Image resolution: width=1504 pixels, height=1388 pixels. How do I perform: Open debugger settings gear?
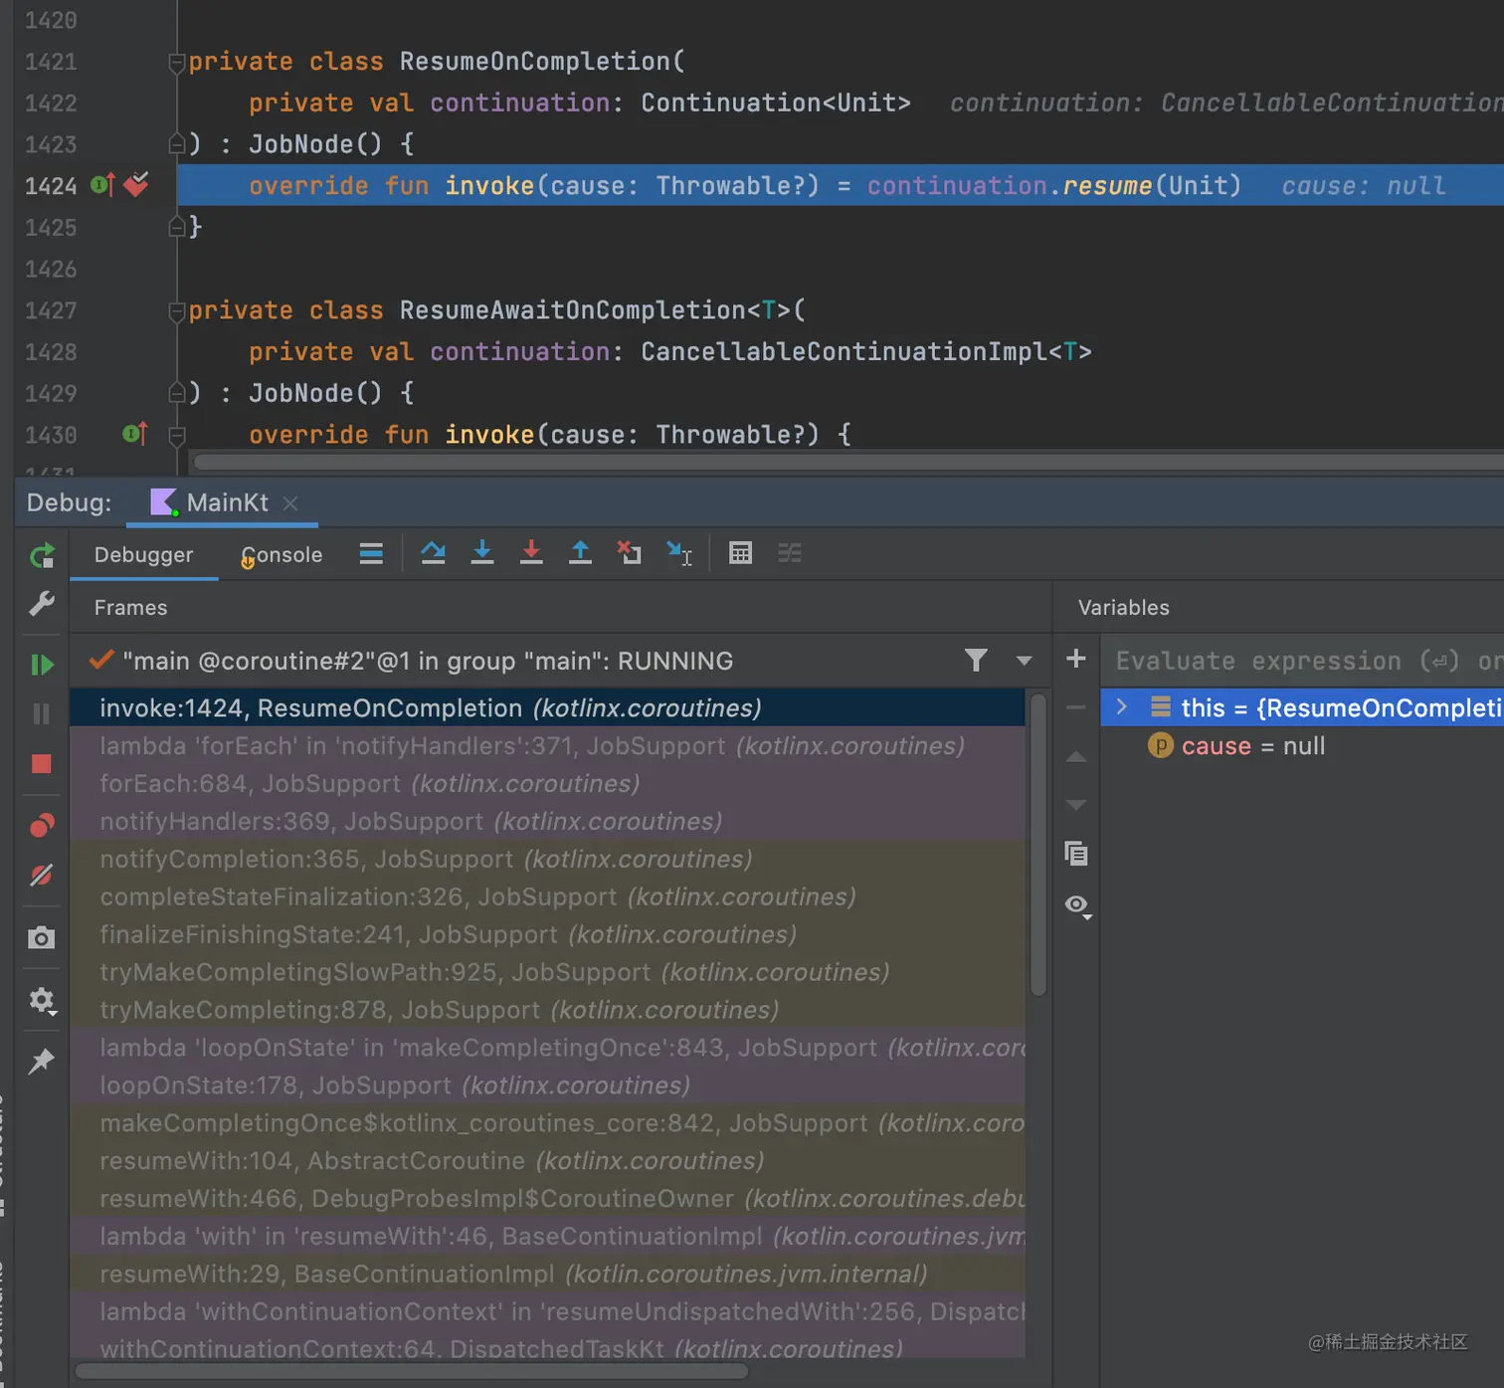[42, 1000]
